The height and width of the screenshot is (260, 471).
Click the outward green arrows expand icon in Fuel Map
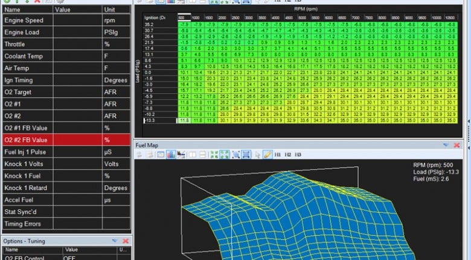pyautogui.click(x=225, y=155)
